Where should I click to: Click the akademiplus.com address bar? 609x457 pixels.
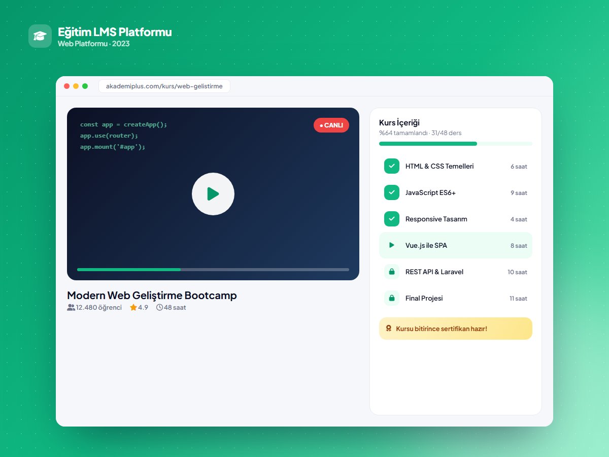(x=164, y=86)
